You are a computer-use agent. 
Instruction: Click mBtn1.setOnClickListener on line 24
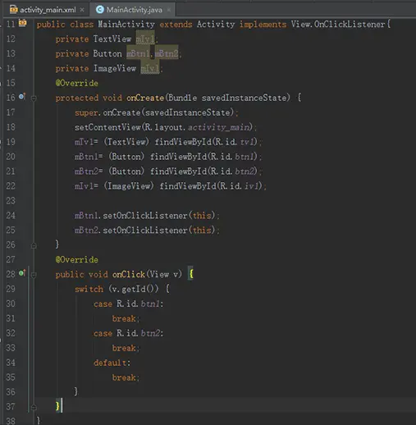[131, 216]
